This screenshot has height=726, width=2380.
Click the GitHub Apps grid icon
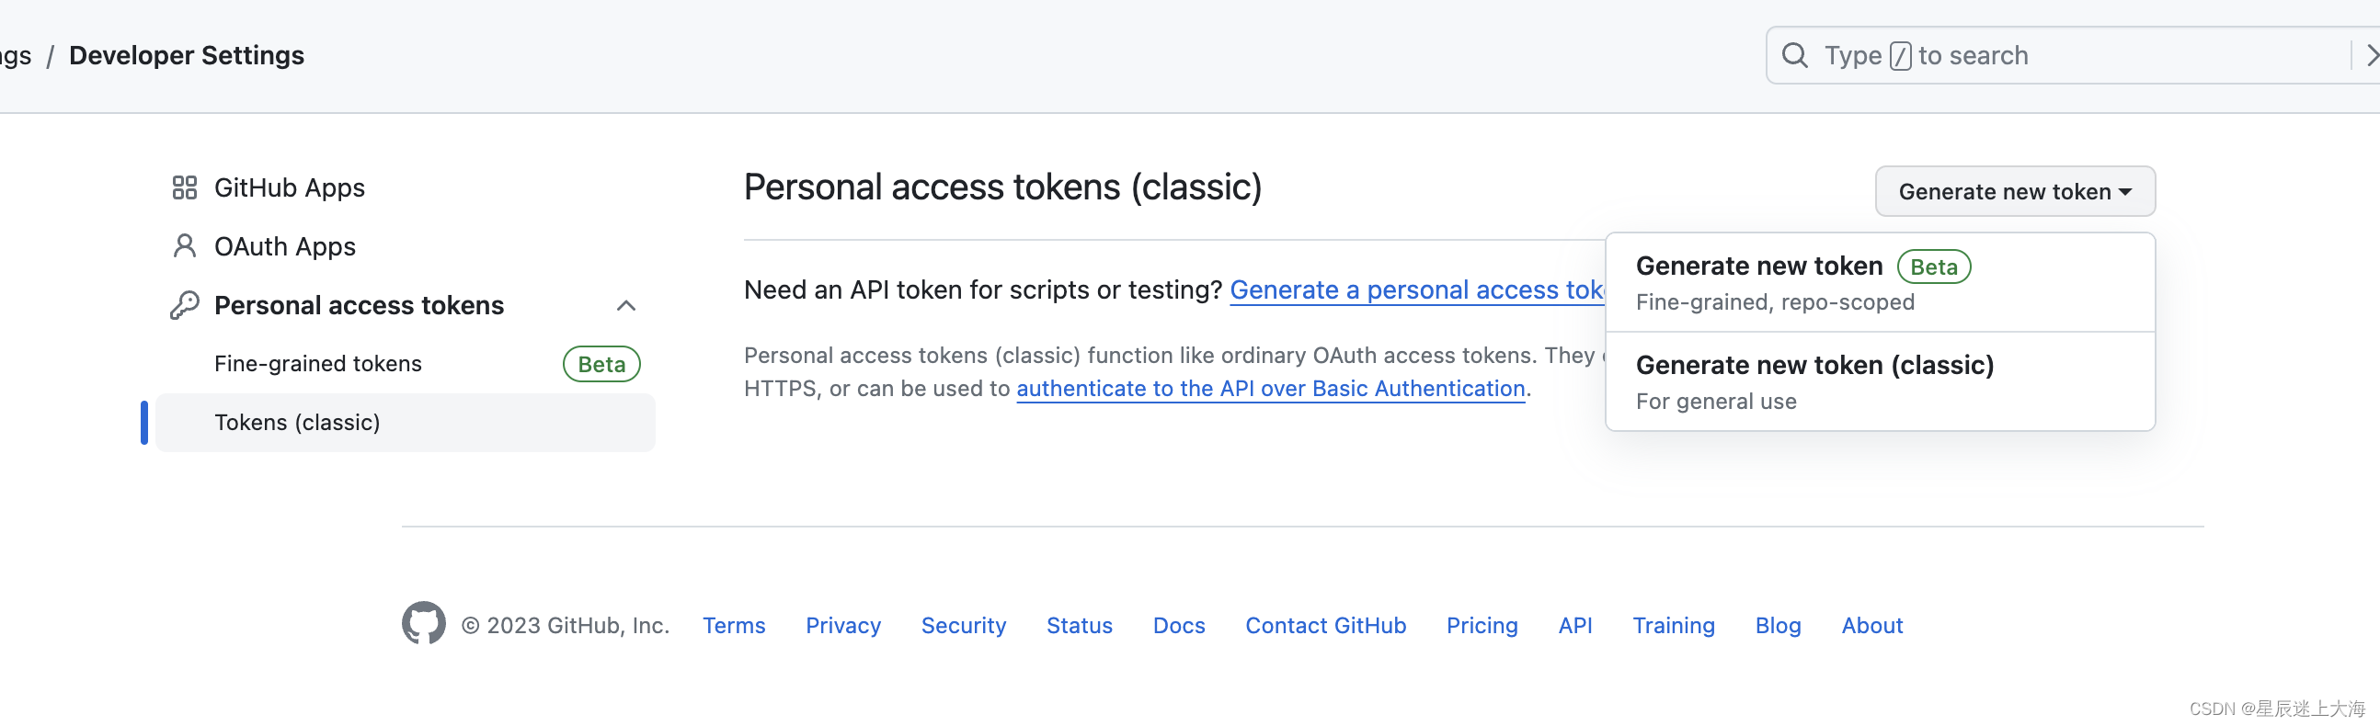185,187
